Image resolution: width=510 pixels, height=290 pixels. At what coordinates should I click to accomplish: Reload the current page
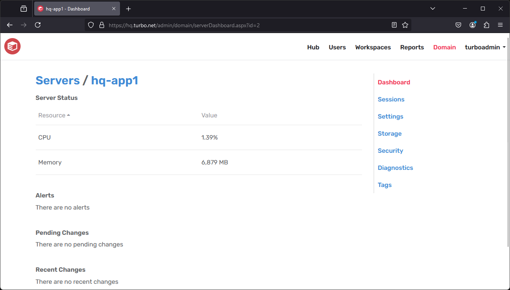point(37,25)
